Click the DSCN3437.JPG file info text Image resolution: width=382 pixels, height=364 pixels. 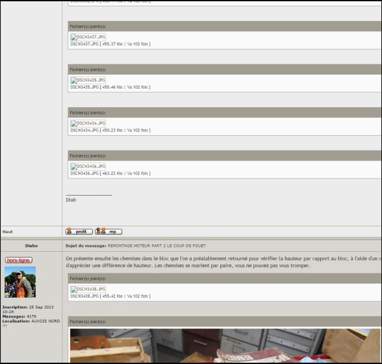(x=110, y=44)
